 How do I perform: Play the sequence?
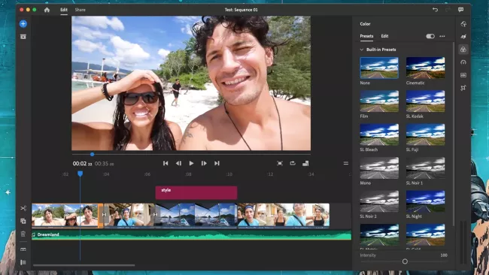[x=191, y=163]
